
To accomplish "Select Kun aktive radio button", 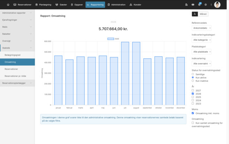I will click(x=193, y=77).
